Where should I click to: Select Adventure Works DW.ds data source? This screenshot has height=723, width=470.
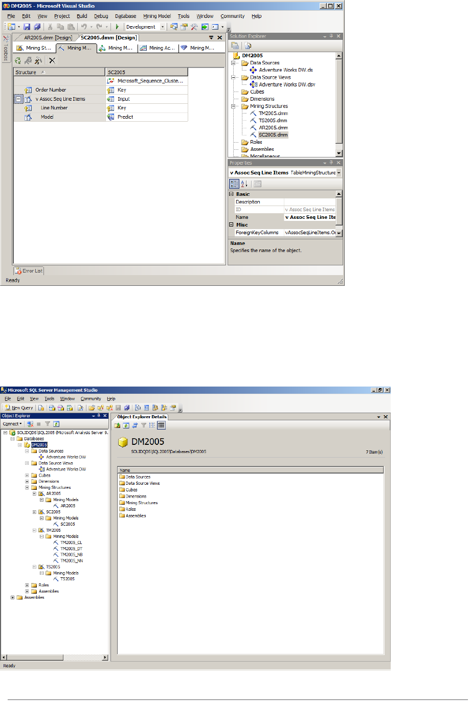point(285,70)
